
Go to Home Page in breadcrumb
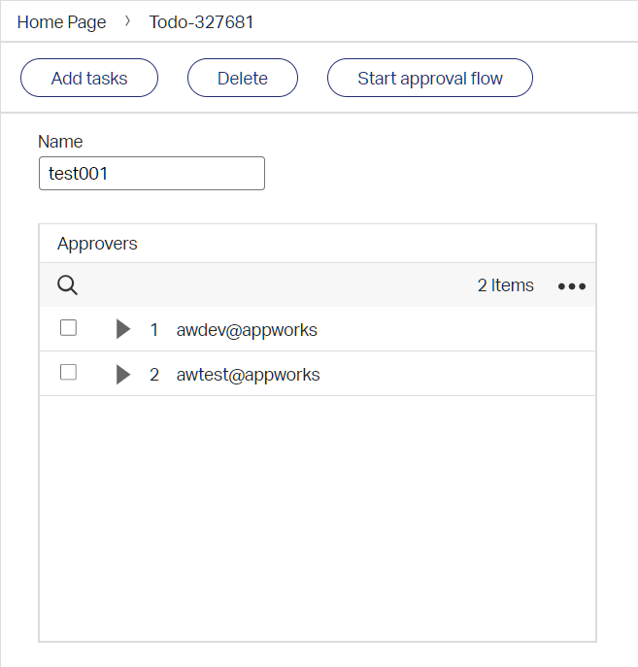61,22
